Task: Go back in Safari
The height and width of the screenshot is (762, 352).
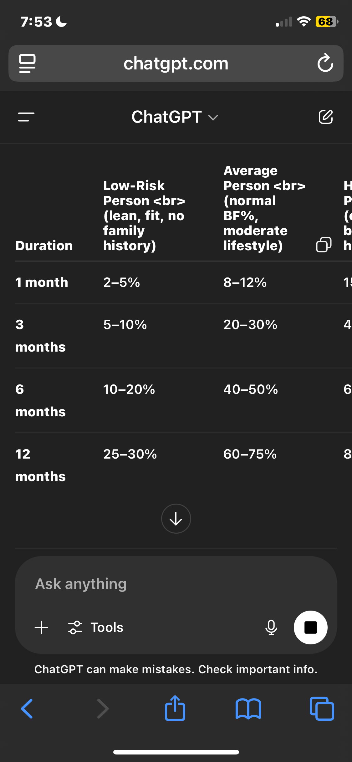Action: coord(27,709)
